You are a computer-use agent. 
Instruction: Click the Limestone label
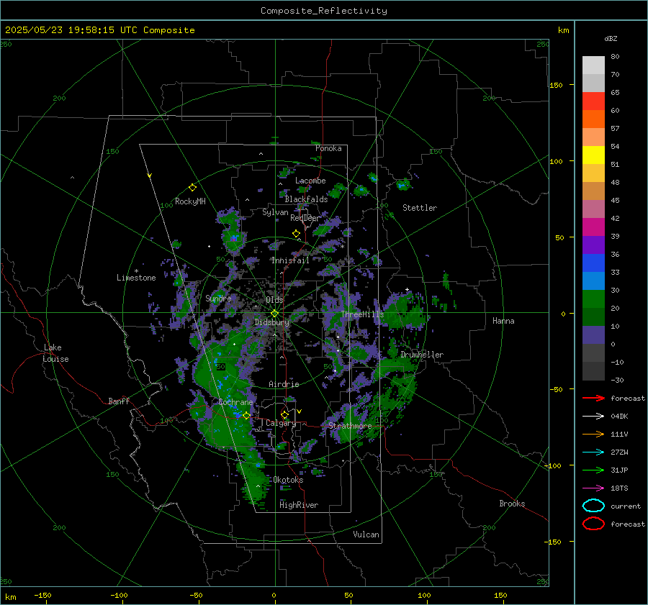coord(136,278)
